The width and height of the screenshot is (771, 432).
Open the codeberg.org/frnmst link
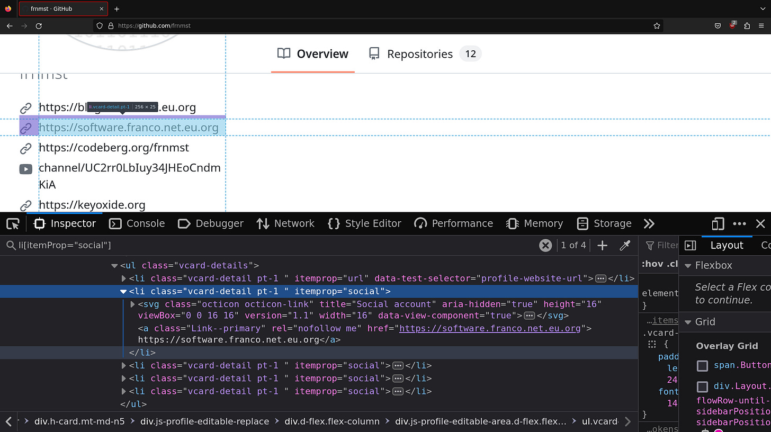(114, 148)
